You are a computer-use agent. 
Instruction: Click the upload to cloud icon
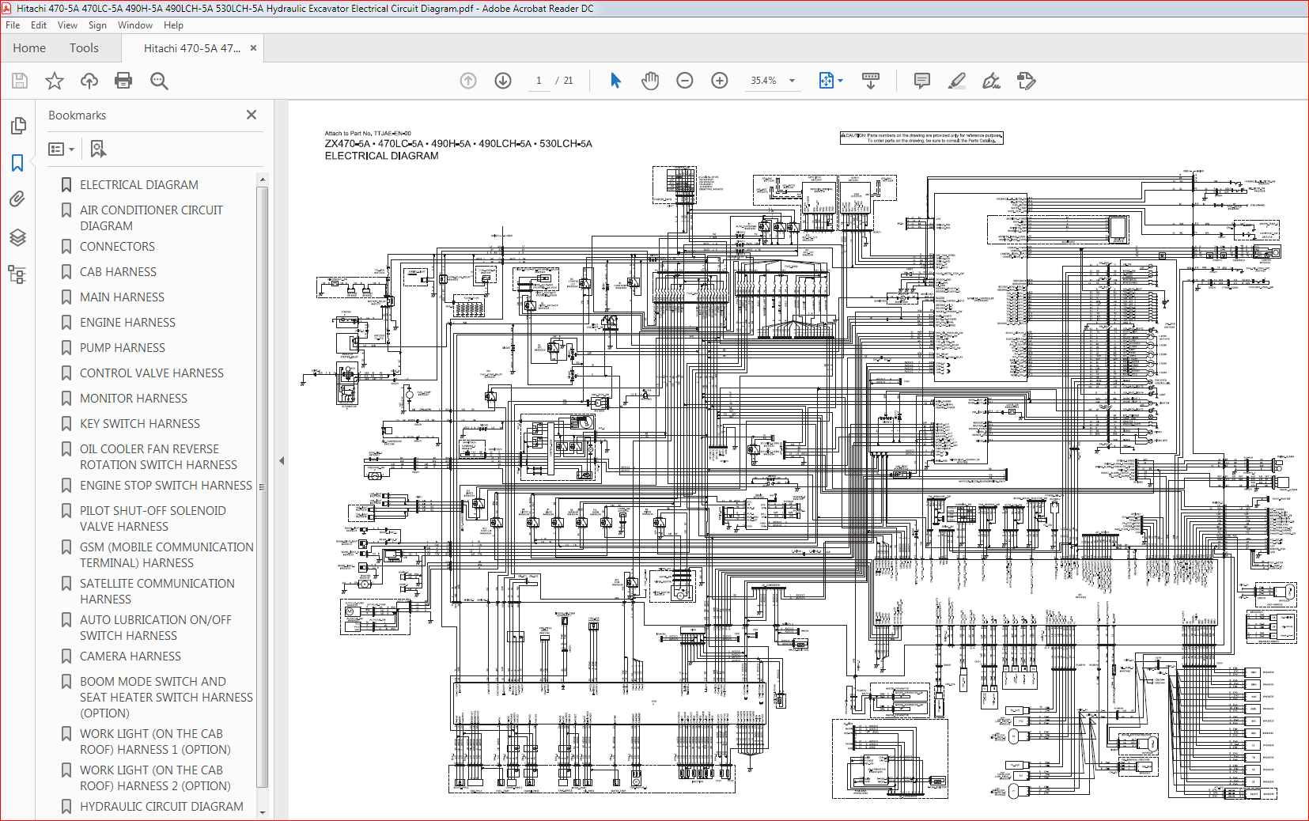click(x=89, y=81)
